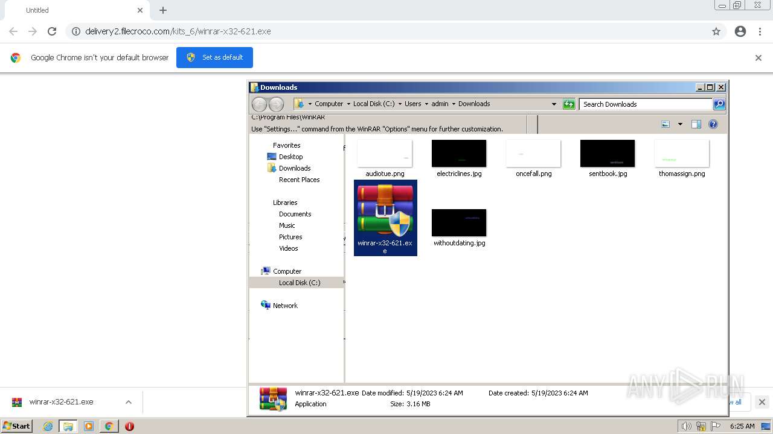Select Favorites in the navigation pane

[286, 145]
